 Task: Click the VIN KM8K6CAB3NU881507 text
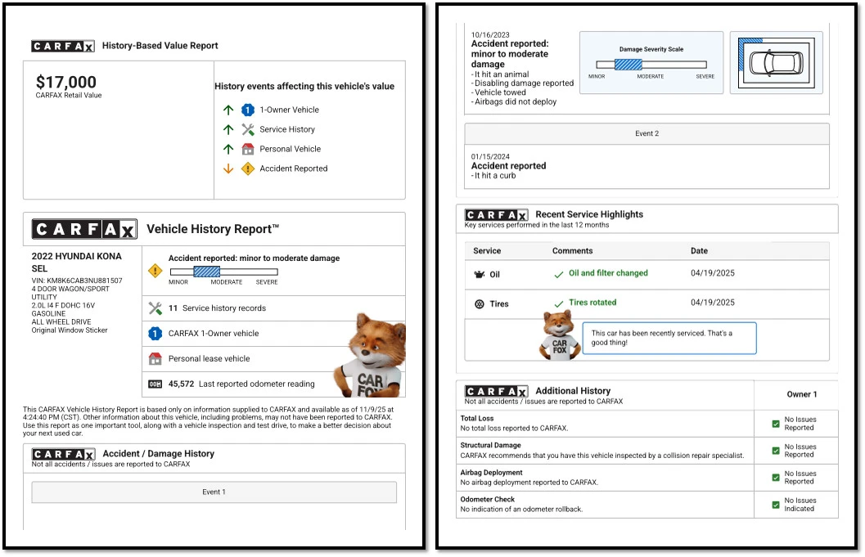77,281
